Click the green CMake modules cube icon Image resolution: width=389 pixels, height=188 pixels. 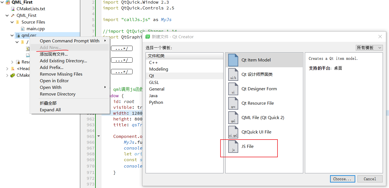(x=13, y=75)
